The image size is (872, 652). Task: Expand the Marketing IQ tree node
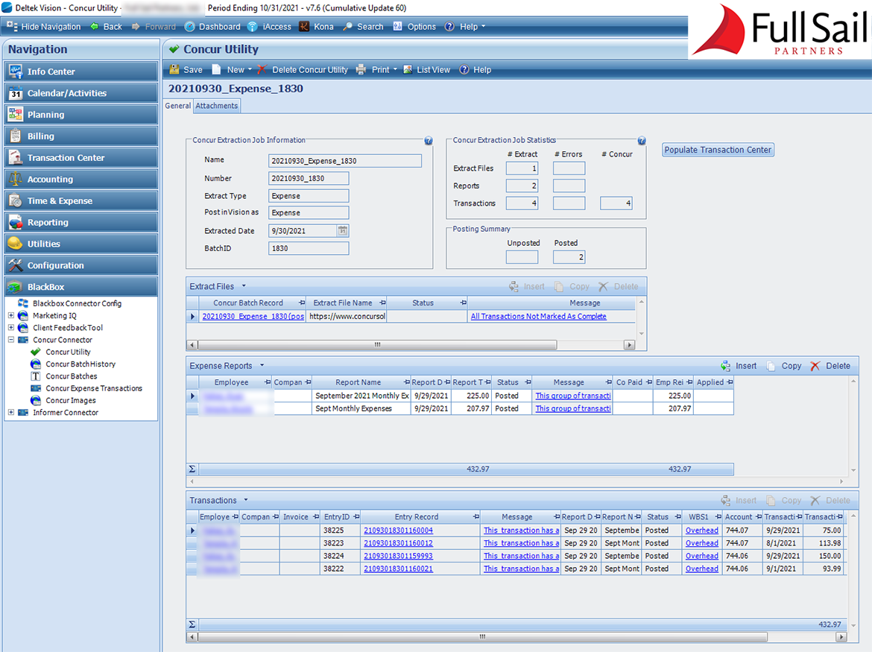tap(11, 315)
